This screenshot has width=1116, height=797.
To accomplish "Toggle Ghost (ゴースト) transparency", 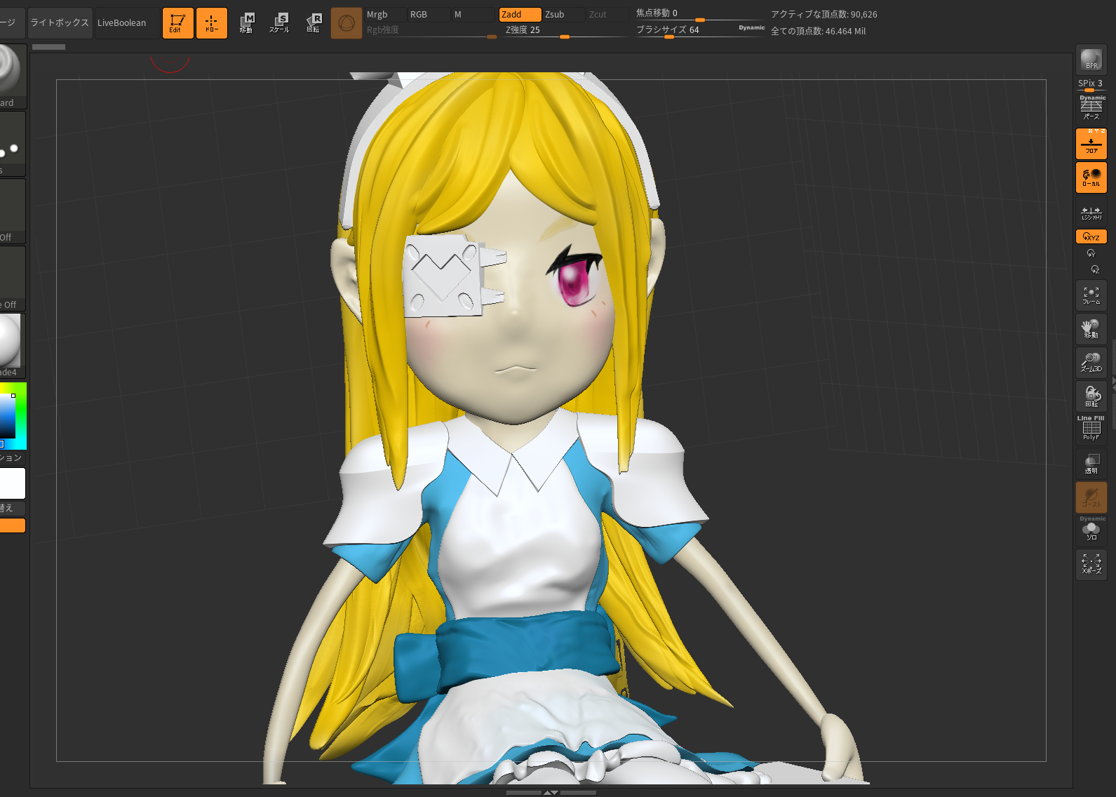I will [1091, 497].
